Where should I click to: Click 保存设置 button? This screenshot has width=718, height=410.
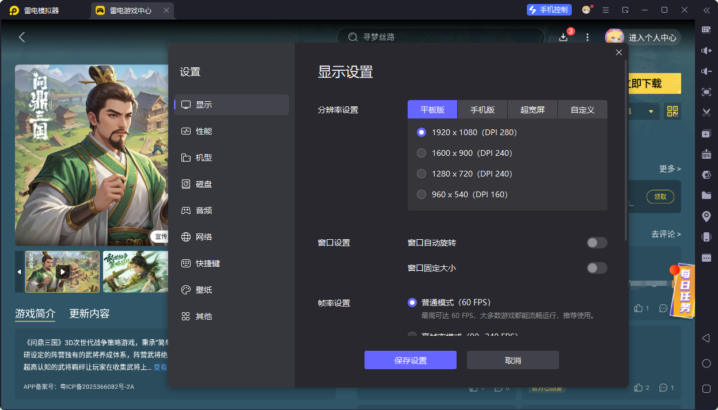tap(411, 360)
